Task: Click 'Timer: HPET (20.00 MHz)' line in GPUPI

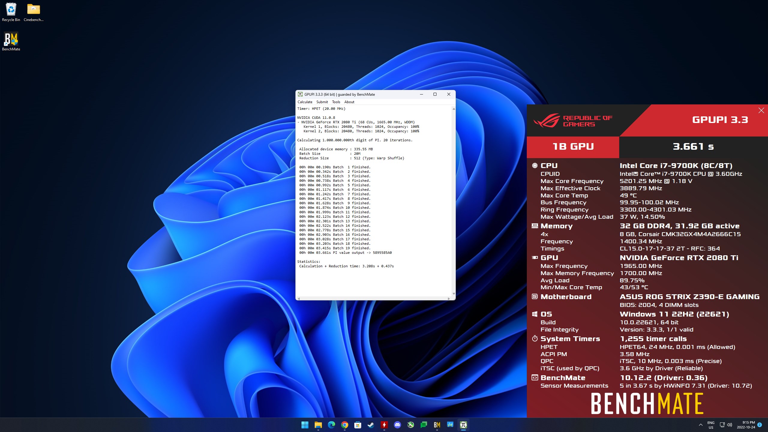Action: (321, 109)
